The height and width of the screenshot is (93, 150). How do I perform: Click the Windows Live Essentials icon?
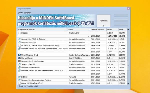pyautogui.click(x=19, y=68)
